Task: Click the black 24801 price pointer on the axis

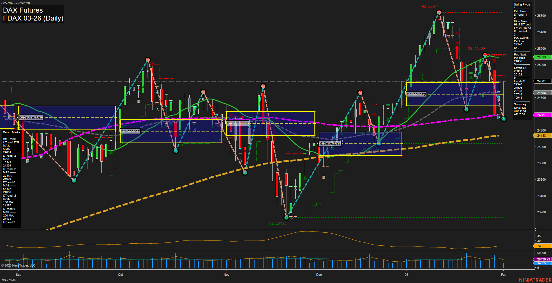Action: 542,81
